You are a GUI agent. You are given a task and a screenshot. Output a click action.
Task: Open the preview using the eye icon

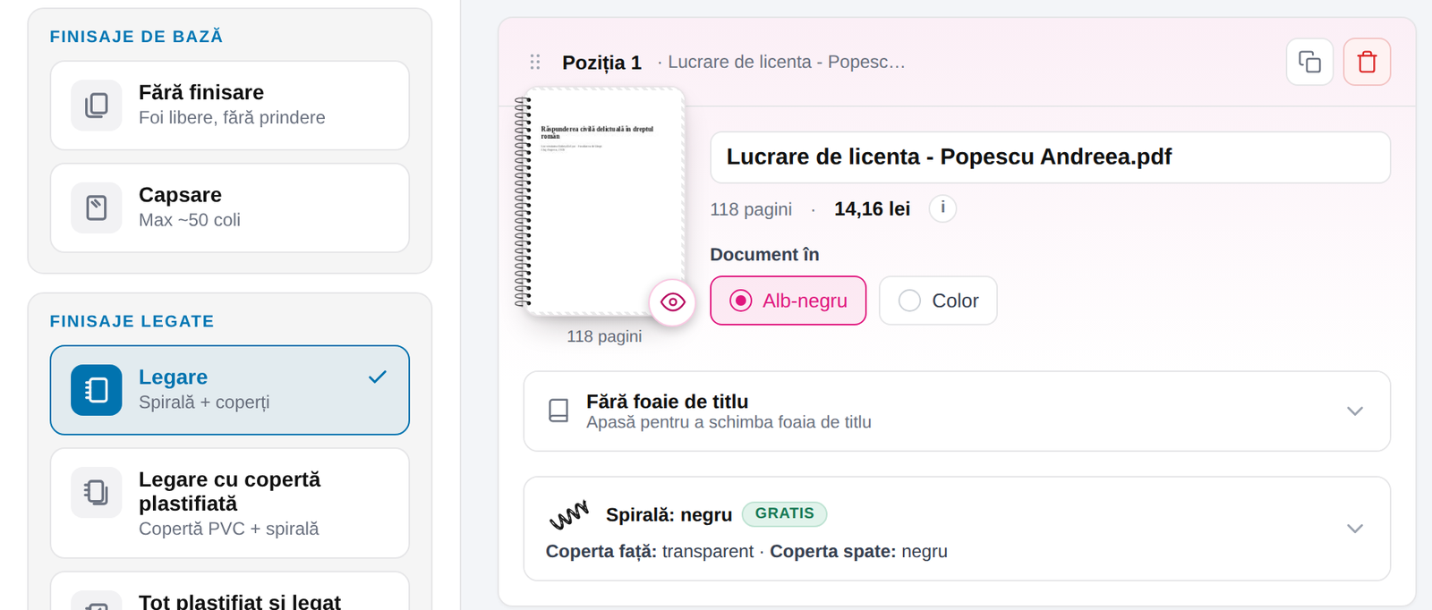[x=672, y=302]
